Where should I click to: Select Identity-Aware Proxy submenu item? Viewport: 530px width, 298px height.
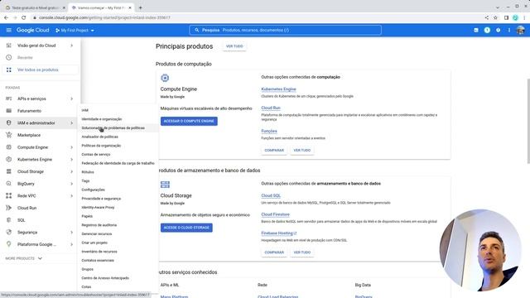pos(98,207)
